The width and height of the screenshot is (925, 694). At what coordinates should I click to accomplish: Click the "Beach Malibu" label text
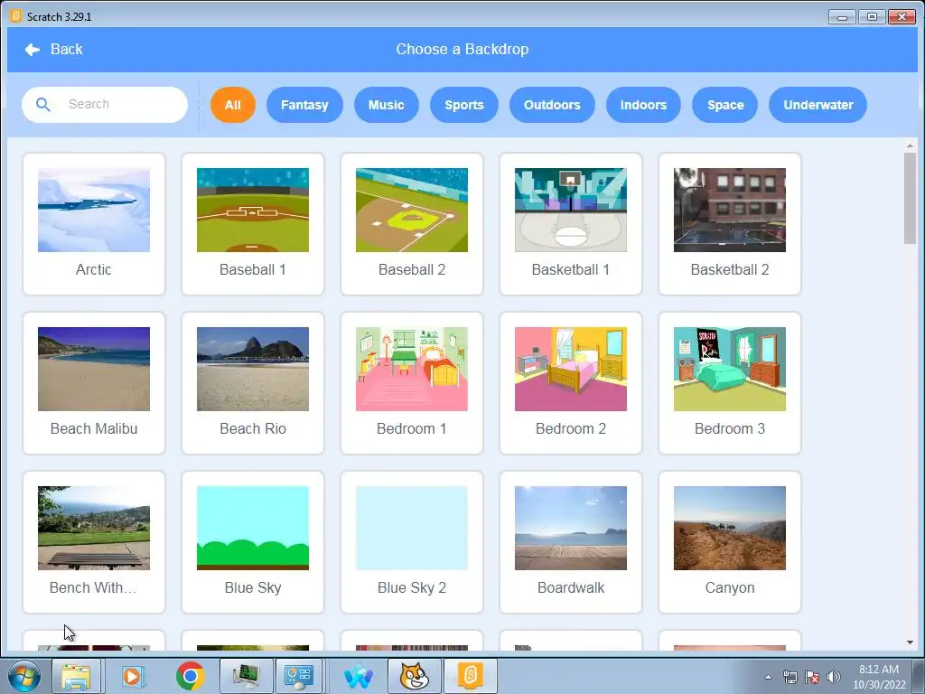click(94, 429)
